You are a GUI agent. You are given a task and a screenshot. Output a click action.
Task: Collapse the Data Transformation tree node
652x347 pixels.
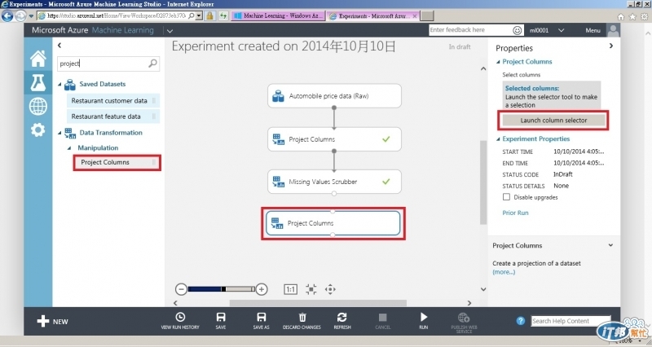coord(59,133)
